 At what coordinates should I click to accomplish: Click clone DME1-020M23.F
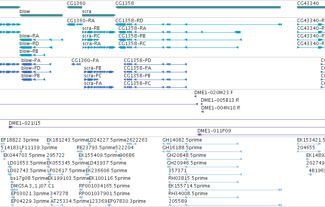coord(195,96)
